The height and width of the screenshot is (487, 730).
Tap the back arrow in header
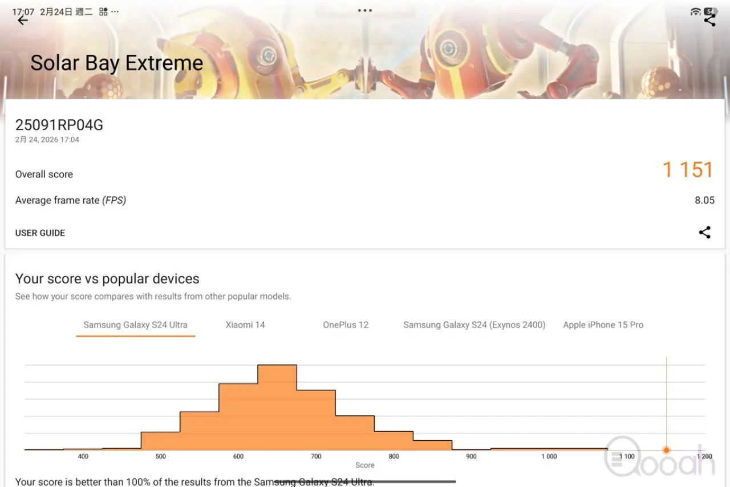tap(23, 21)
